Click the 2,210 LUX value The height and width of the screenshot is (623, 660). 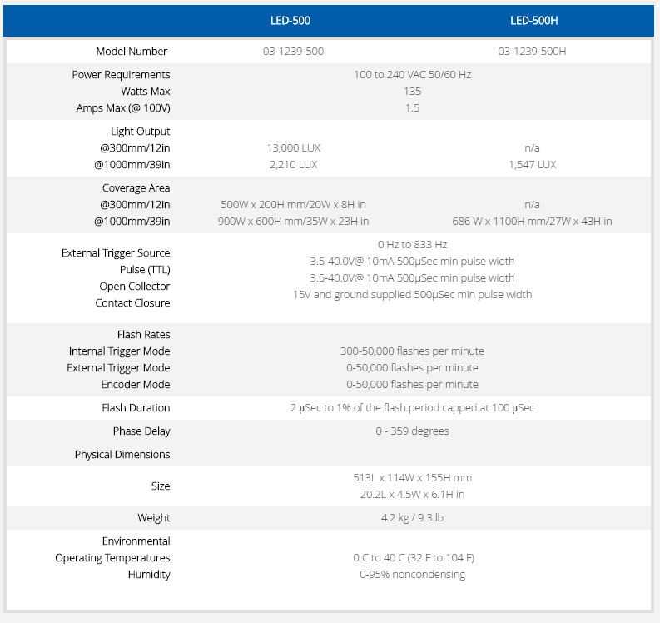294,165
